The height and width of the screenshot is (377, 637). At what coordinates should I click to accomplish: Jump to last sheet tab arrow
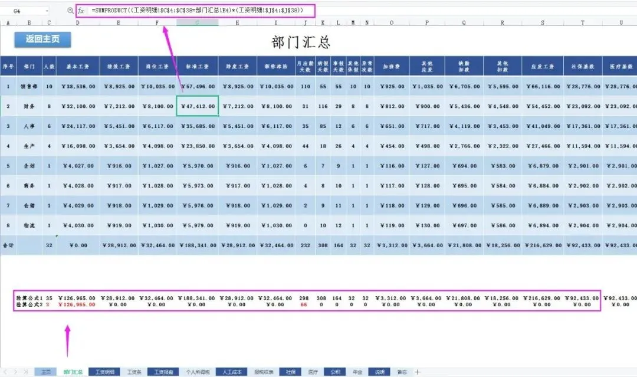tap(25, 372)
